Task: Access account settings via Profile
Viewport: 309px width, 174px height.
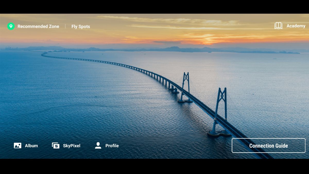Action: point(112,146)
